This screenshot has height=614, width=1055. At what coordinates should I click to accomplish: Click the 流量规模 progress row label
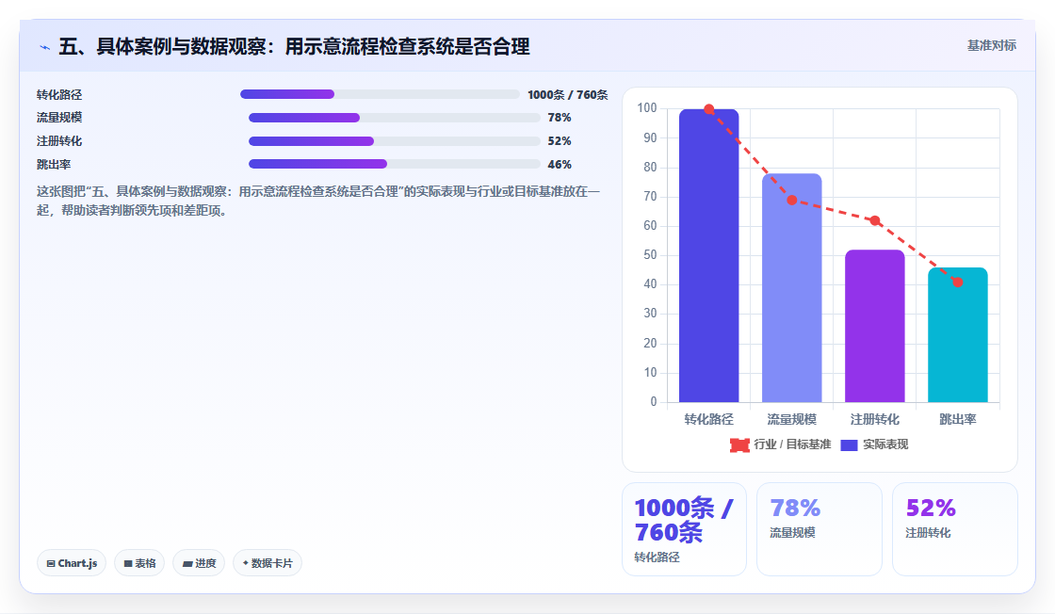tap(59, 118)
